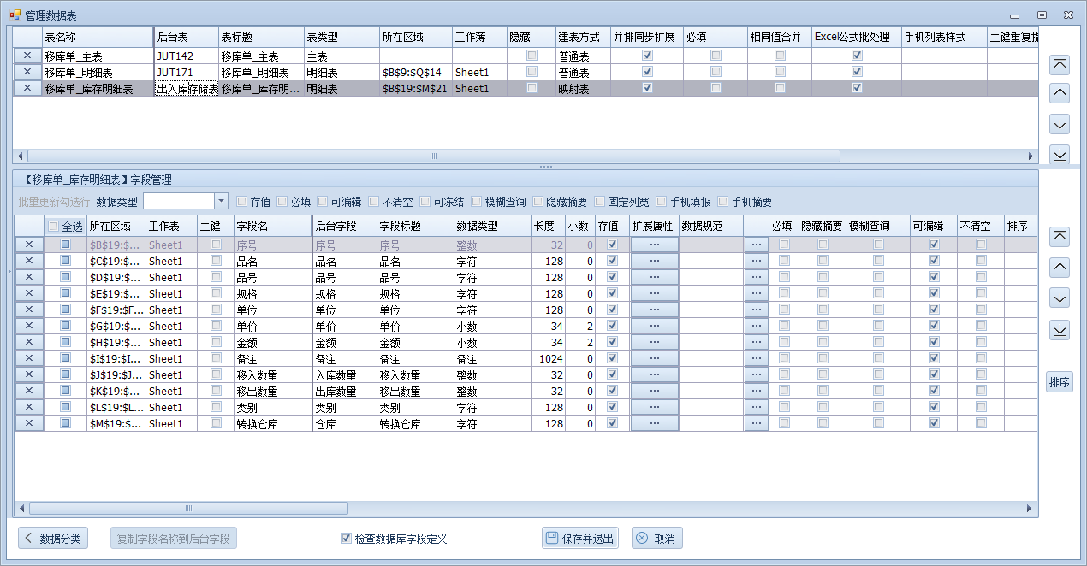1087x566 pixels.
Task: Go back to 数据分类
Action: tap(53, 539)
